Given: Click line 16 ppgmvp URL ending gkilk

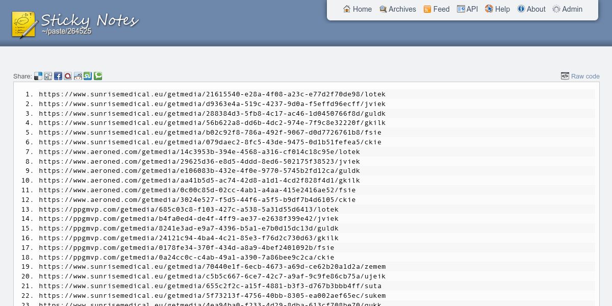Looking at the screenshot, I should (x=189, y=238).
